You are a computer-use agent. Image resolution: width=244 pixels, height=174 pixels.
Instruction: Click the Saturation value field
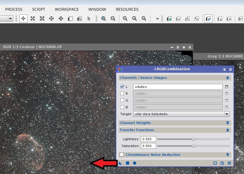(148, 146)
